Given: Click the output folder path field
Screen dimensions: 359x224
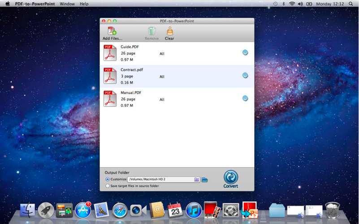Looking at the screenshot, I should [164, 179].
